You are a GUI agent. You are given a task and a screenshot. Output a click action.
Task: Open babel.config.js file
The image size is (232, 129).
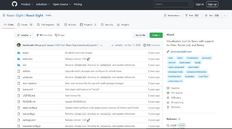click(30, 108)
